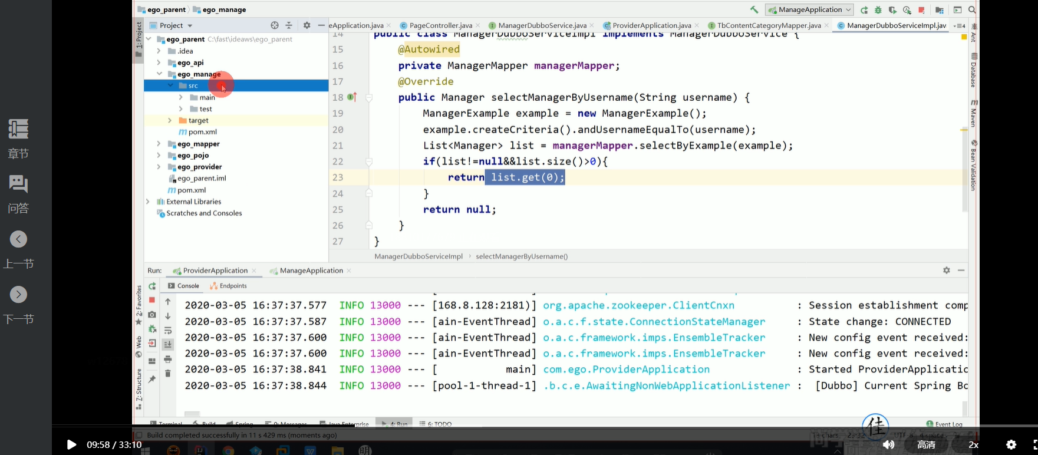Open the Event Log
This screenshot has height=455, width=1038.
point(944,424)
